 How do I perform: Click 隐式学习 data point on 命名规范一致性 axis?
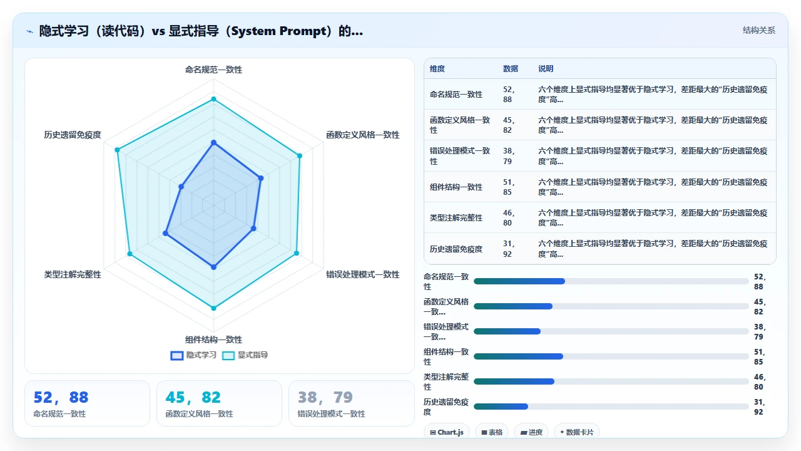[x=213, y=143]
